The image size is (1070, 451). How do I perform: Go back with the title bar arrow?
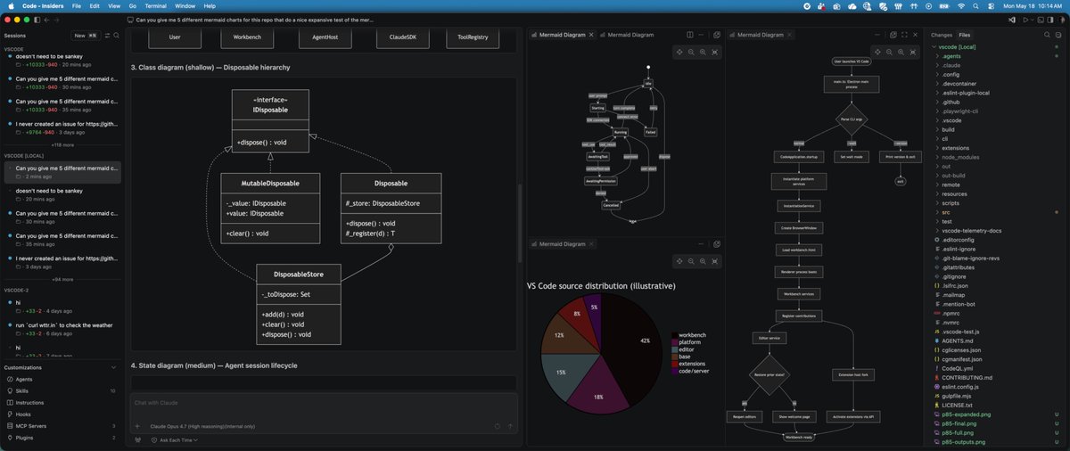[47, 20]
